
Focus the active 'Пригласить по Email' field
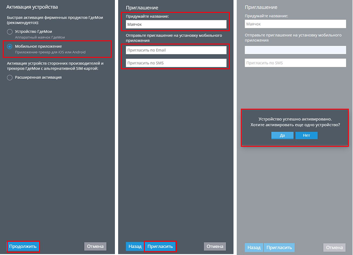click(x=176, y=50)
